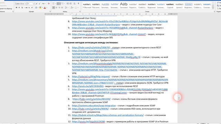Expand the underline style dropdown arrow
The image size is (221, 124).
tap(24, 8)
